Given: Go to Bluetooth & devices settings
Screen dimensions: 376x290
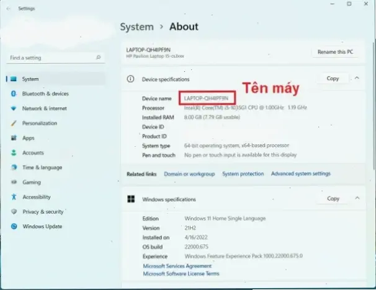Looking at the screenshot, I should [x=55, y=94].
